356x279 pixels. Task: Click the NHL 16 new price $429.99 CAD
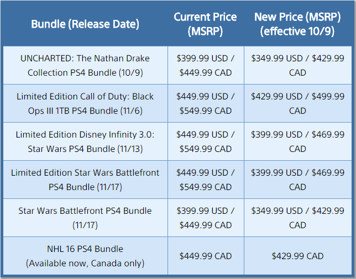click(297, 256)
